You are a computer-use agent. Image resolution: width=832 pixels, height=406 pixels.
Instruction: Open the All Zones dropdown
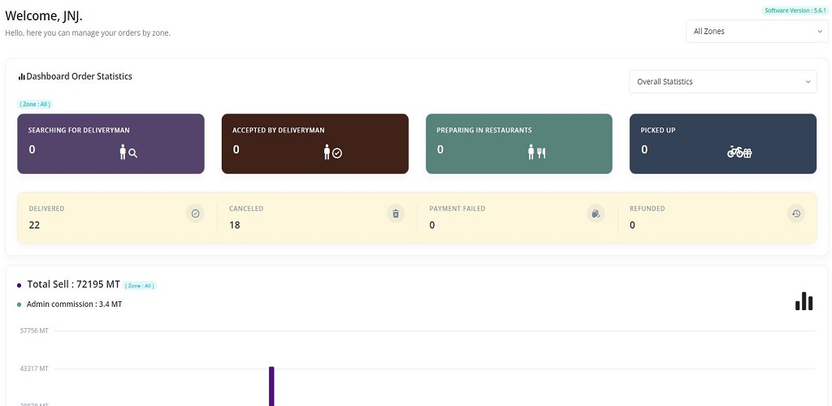(x=756, y=32)
